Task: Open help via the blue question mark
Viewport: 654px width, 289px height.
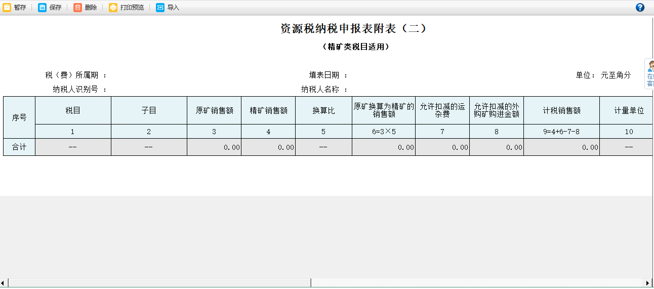Action: pos(640,8)
